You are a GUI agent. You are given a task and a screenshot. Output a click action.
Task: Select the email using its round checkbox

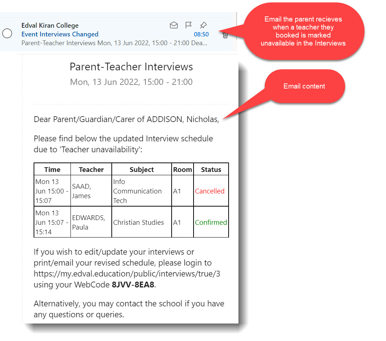pyautogui.click(x=7, y=34)
